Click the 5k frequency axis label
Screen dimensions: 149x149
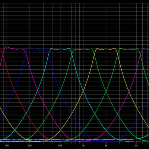136,146
